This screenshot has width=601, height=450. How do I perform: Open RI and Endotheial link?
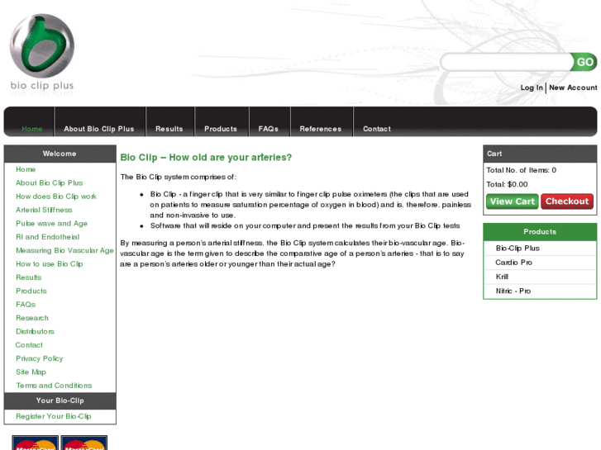pyautogui.click(x=47, y=237)
